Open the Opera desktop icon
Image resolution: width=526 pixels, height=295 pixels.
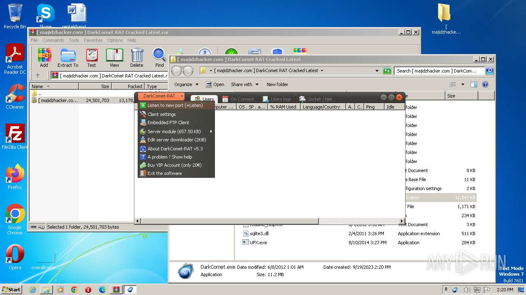pos(15,257)
